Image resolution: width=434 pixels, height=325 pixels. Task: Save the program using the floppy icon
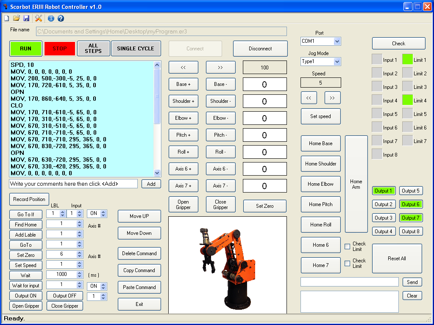click(26, 18)
